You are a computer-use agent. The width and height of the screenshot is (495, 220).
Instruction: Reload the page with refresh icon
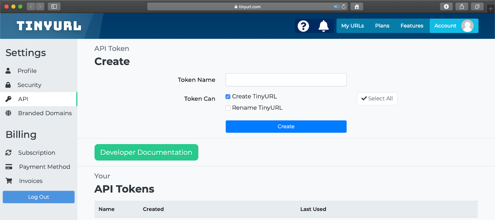pos(343,6)
